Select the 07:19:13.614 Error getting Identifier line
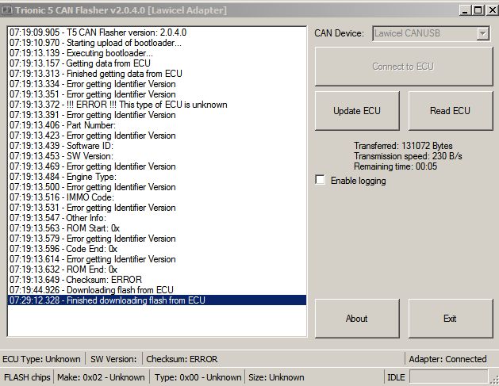This screenshot has width=499, height=386. pos(156,259)
